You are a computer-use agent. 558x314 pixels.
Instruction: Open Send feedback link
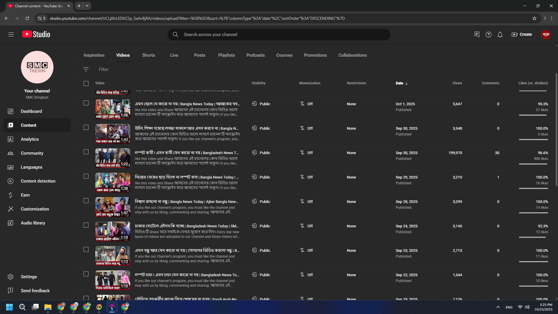click(35, 291)
